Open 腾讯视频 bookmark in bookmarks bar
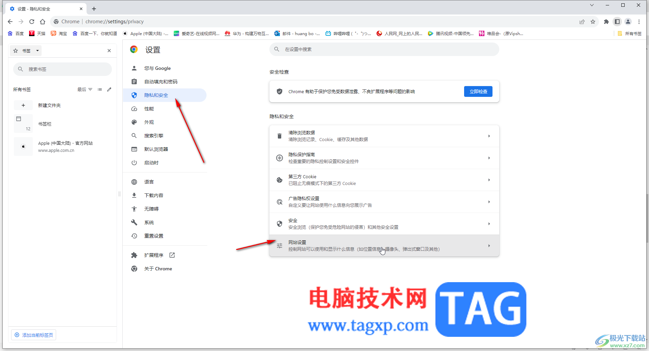This screenshot has height=351, width=649. pyautogui.click(x=451, y=33)
